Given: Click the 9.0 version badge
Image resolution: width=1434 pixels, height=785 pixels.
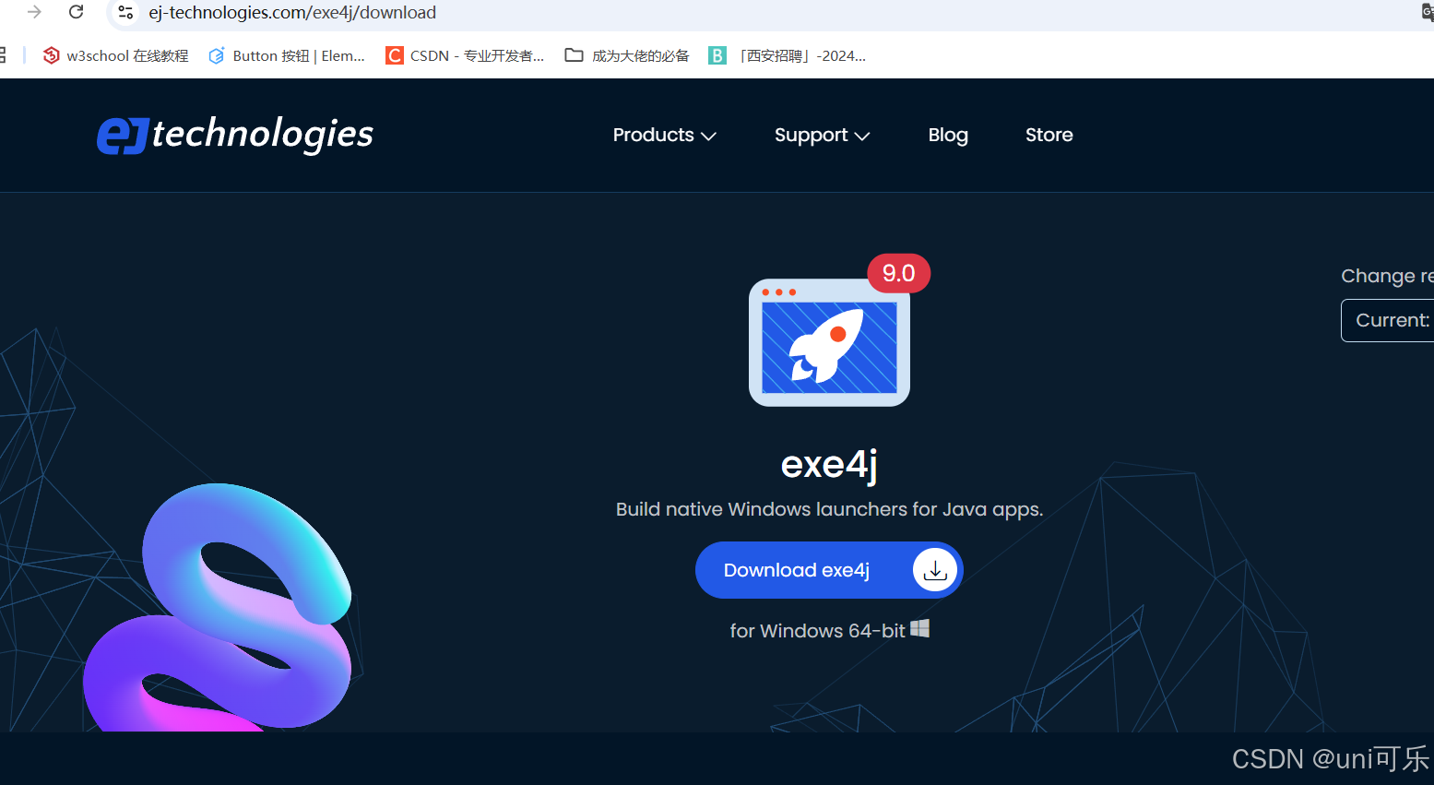Looking at the screenshot, I should tap(898, 273).
